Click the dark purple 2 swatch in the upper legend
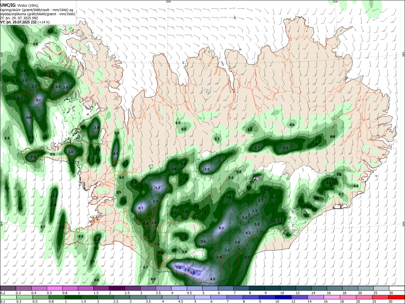The image size is (405, 304). point(117,288)
